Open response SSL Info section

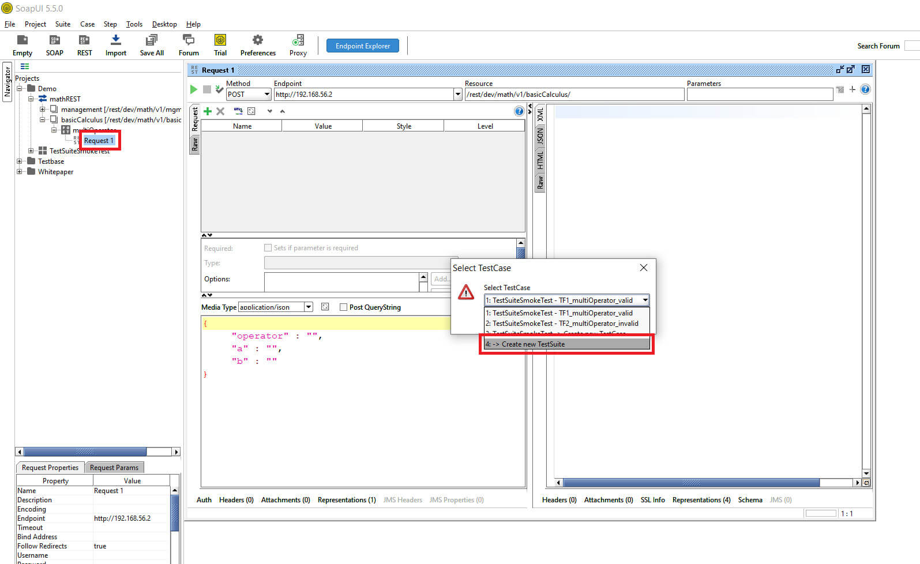click(652, 500)
